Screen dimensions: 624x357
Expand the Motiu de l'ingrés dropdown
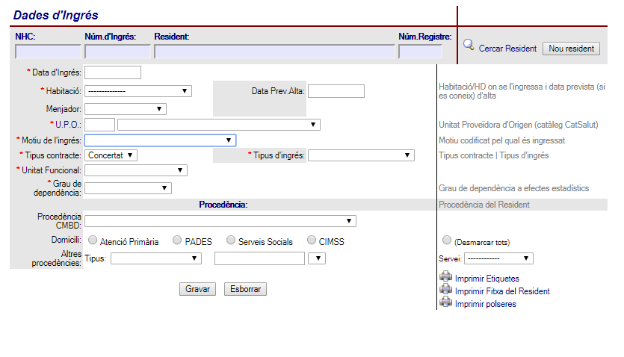(x=160, y=140)
